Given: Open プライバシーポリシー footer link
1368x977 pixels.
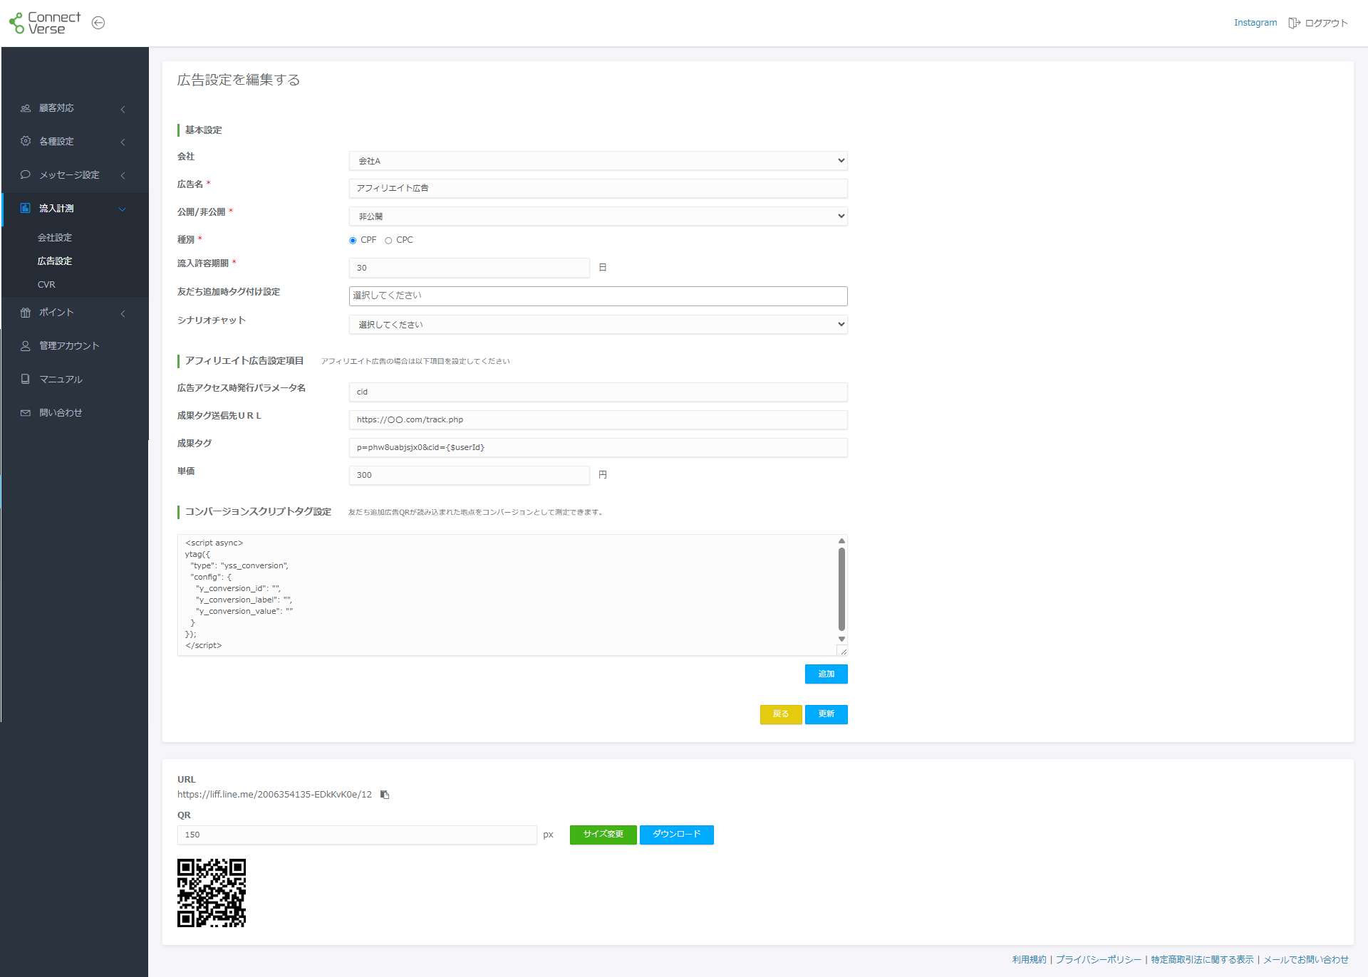Looking at the screenshot, I should pyautogui.click(x=1098, y=960).
